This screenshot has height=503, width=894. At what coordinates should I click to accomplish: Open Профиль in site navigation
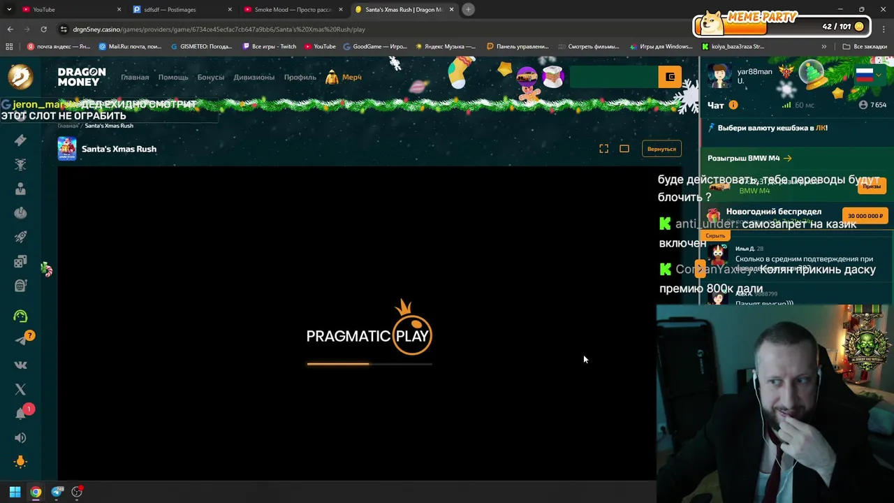pos(300,77)
